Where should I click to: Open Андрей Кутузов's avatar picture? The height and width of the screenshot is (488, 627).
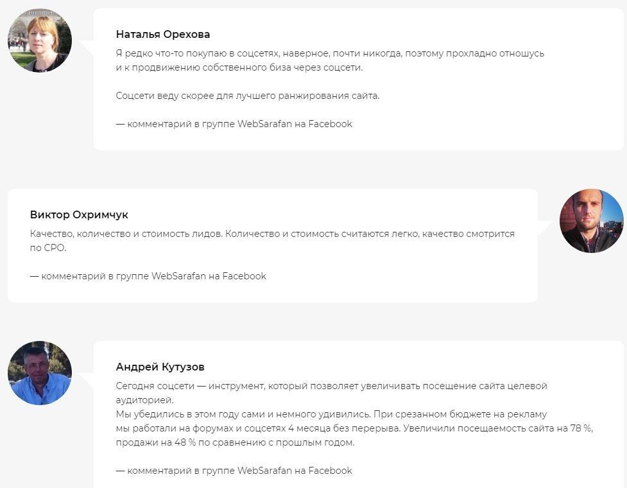[40, 373]
